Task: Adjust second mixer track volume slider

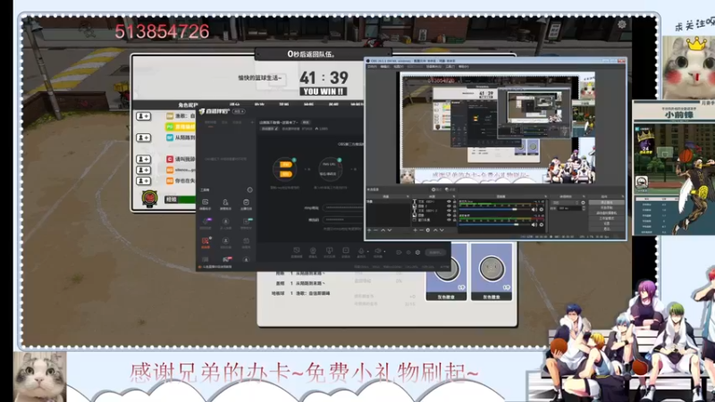Action: pos(495,225)
